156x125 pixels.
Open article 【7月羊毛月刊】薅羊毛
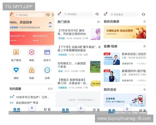[x=72, y=32]
